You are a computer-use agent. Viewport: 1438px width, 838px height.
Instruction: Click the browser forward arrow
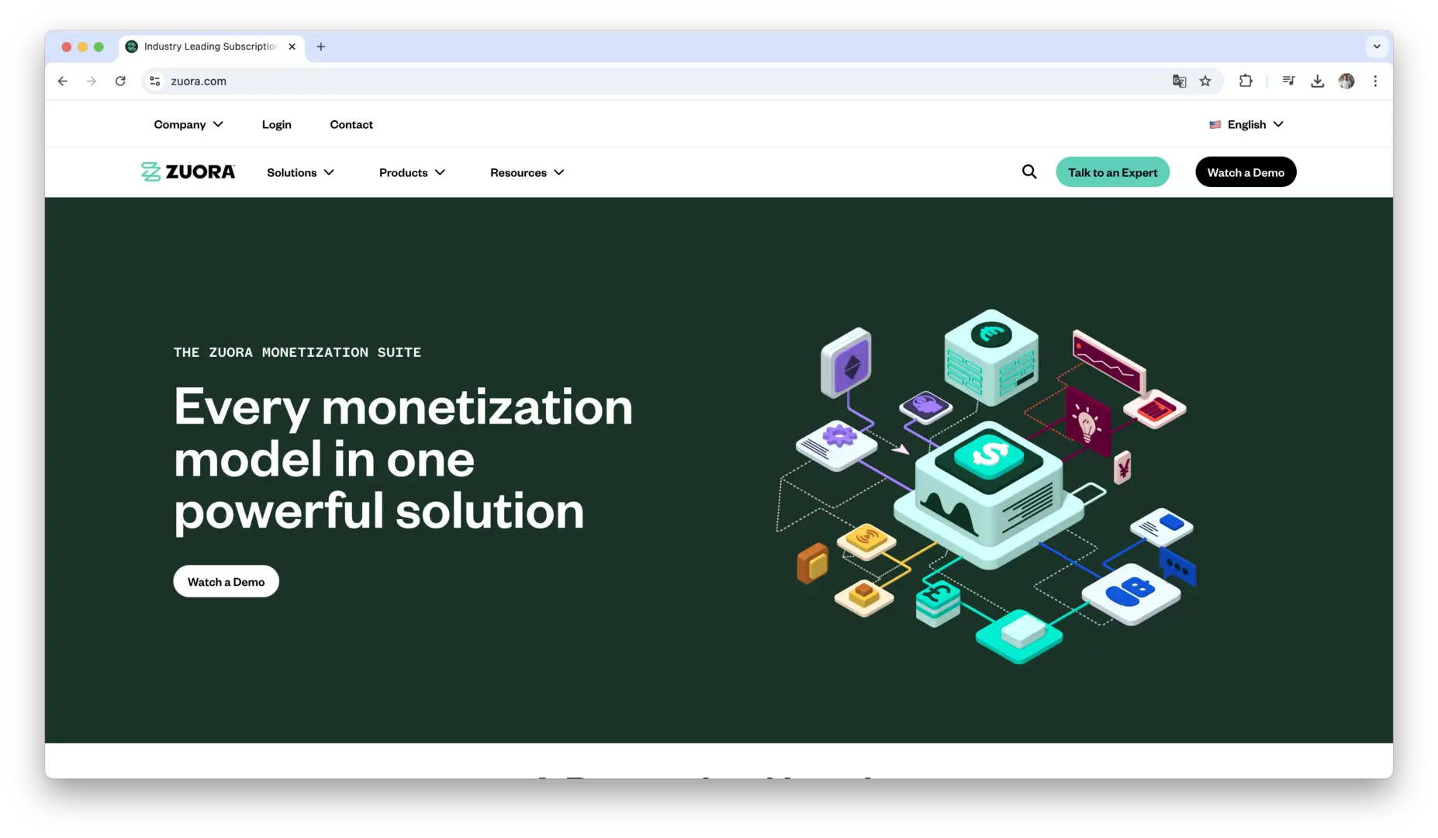pos(92,81)
